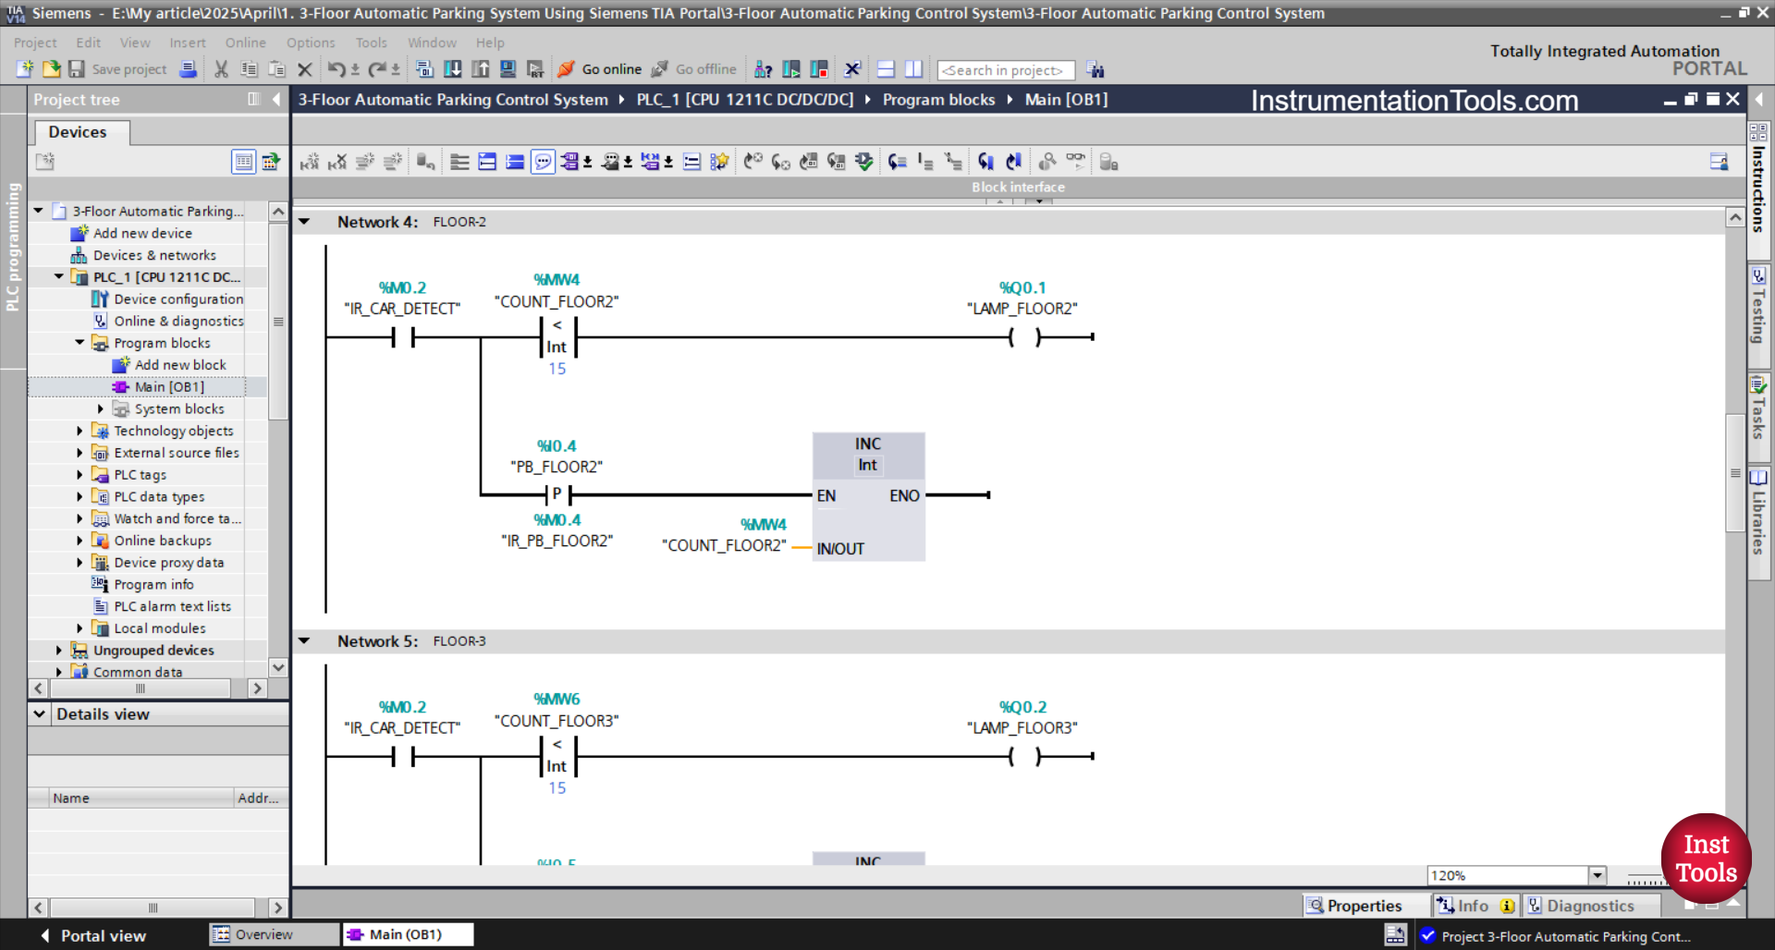
Task: Open the Online menu
Action: 244,43
